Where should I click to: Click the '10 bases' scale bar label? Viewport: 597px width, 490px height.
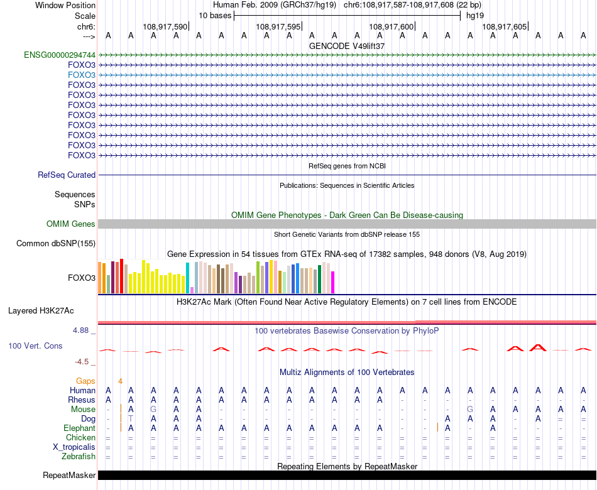pyautogui.click(x=215, y=16)
